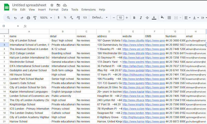Open the Google Sheets home logo
This screenshot has height=124, width=207.
[7, 7]
